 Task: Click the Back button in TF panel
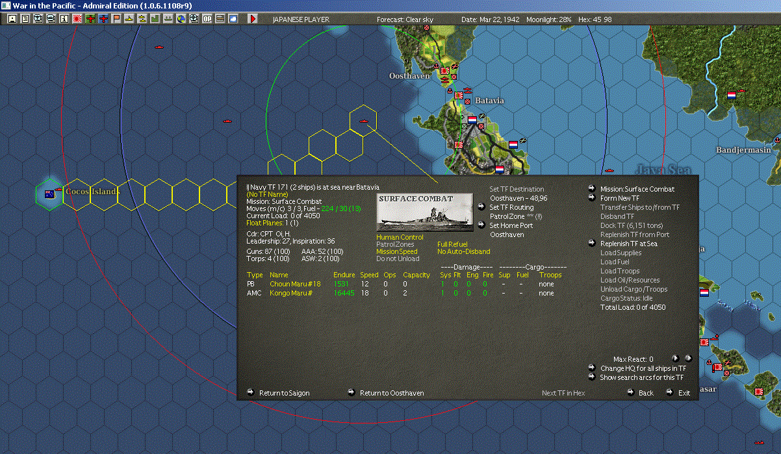tap(646, 393)
